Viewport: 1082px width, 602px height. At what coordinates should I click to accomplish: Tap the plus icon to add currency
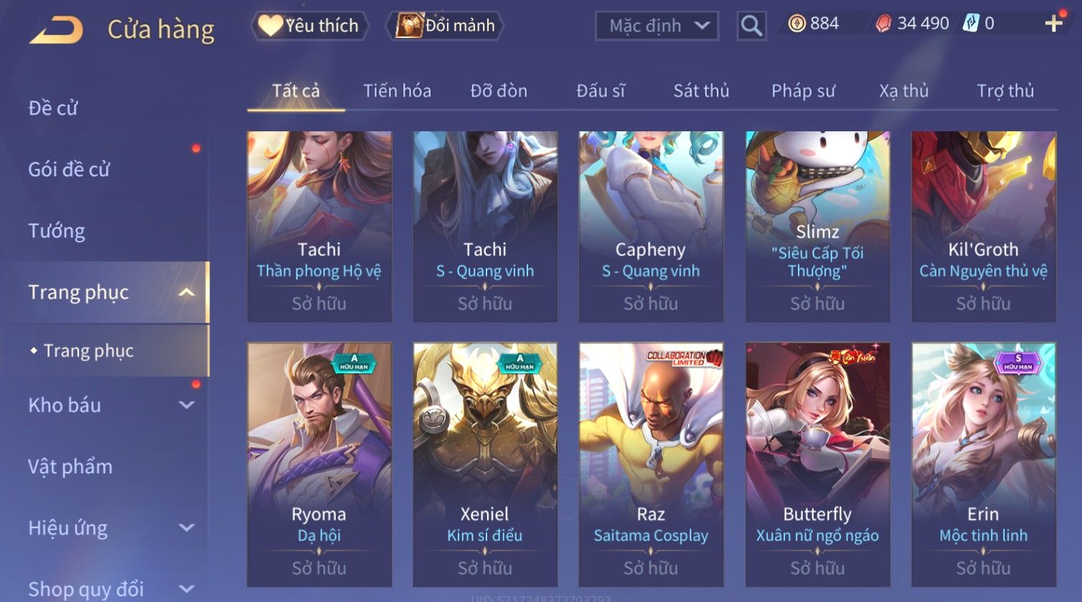coord(1053,24)
